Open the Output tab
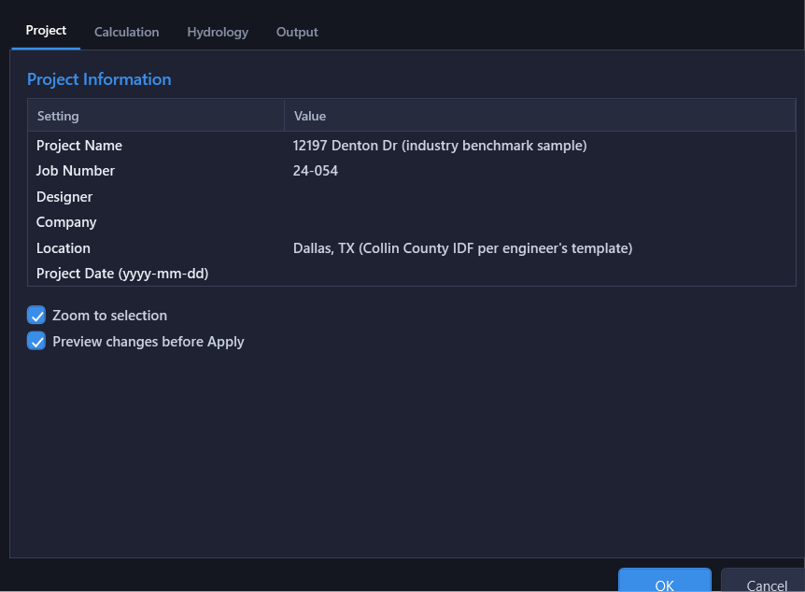This screenshot has width=805, height=592. (x=297, y=32)
